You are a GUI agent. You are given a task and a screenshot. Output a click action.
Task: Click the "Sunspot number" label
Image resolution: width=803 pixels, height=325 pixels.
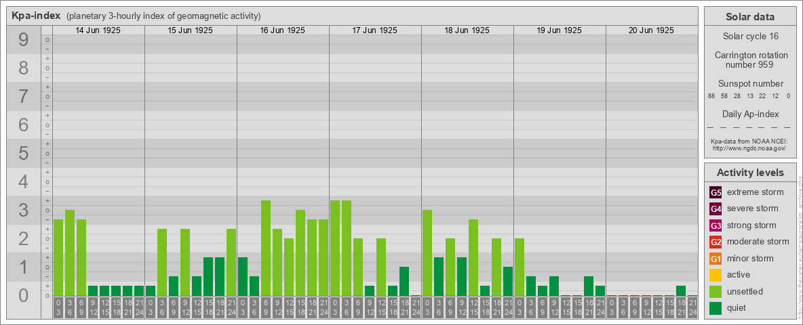tap(750, 84)
